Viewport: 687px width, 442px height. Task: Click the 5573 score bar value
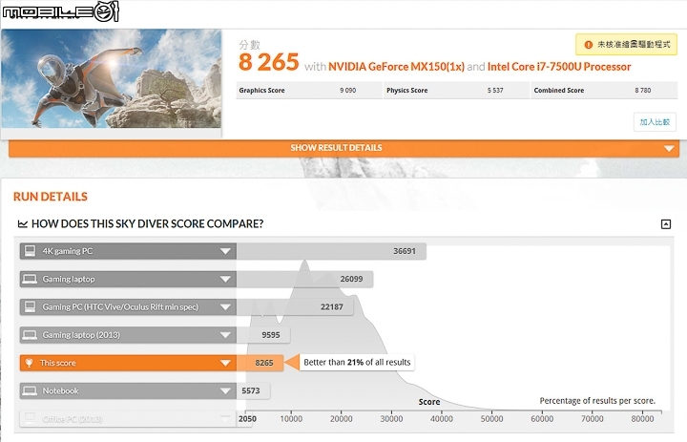click(251, 390)
